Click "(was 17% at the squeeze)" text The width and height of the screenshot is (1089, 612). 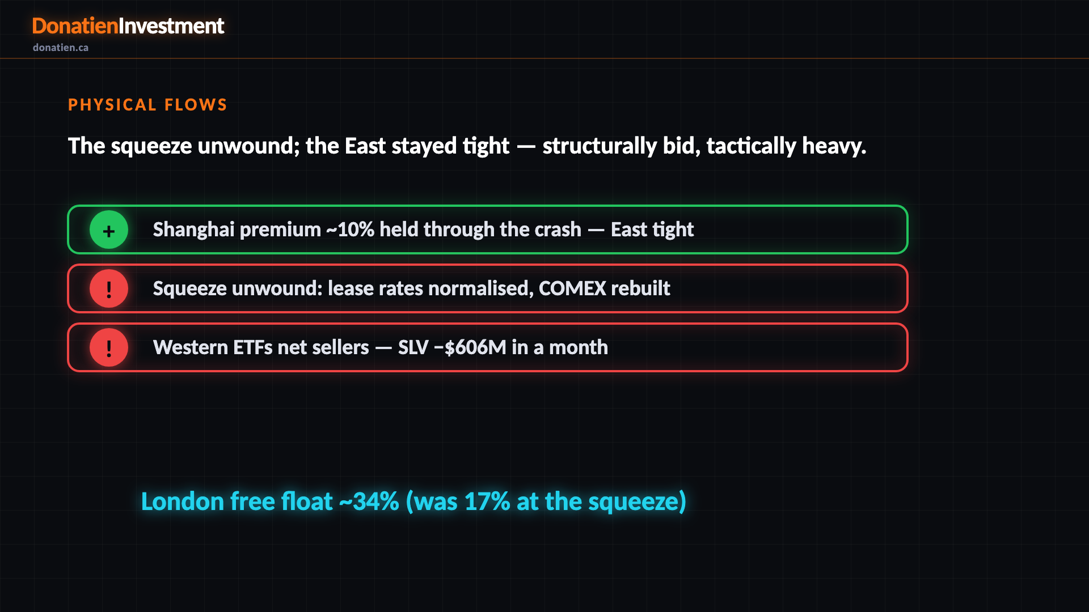click(546, 501)
